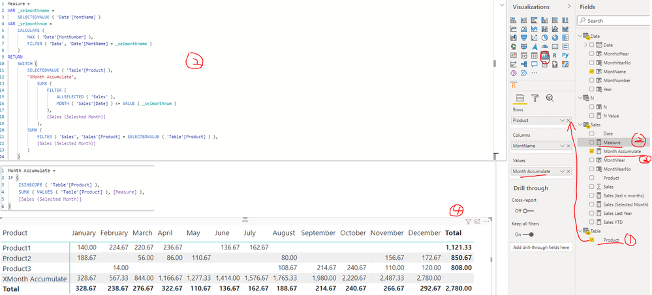Pick the Filled map visual
The image size is (652, 295).
click(x=524, y=46)
